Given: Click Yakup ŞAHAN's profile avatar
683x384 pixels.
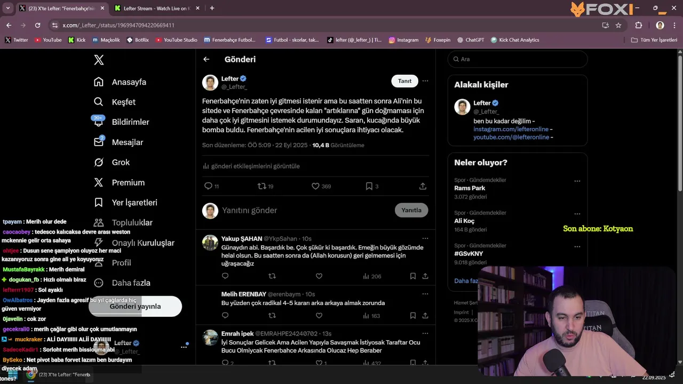Looking at the screenshot, I should pos(210,242).
